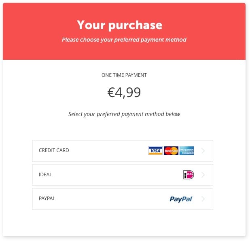
Task: Open PayPal option via its chevron arrow
Action: (x=203, y=199)
